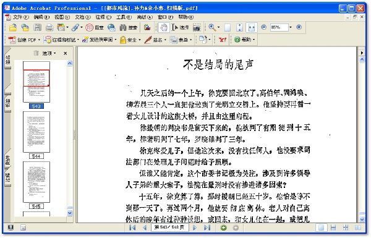Click the paperclip attach file icon
This screenshot has height=238, width=371.
click(x=75, y=28)
